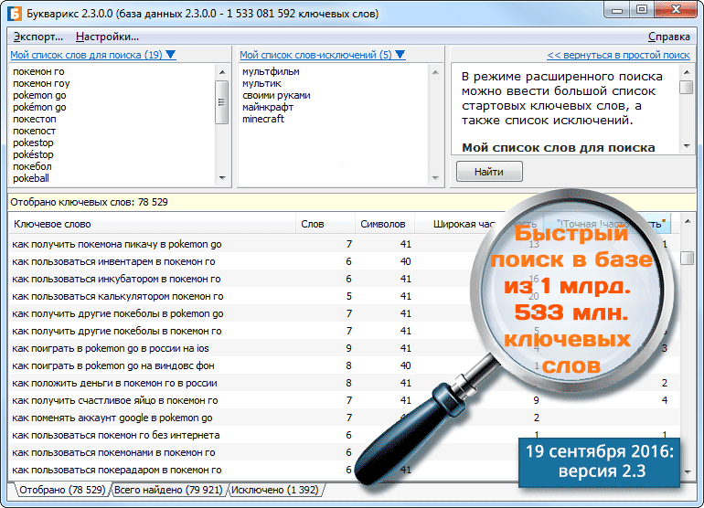Click up arrow of results table scrollbar
The height and width of the screenshot is (508, 704).
[x=687, y=221]
